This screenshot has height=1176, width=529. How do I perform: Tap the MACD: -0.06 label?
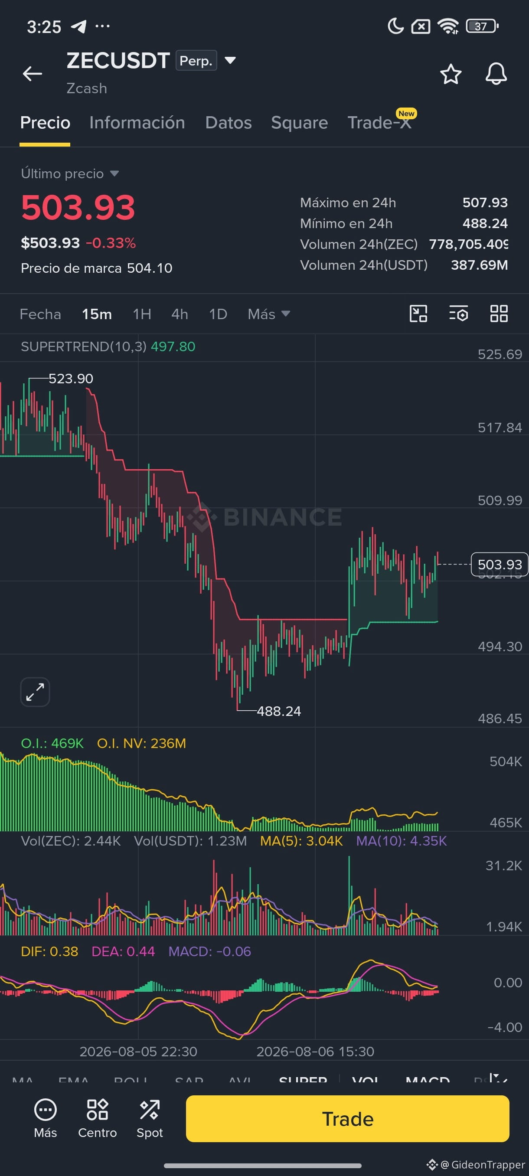(209, 951)
